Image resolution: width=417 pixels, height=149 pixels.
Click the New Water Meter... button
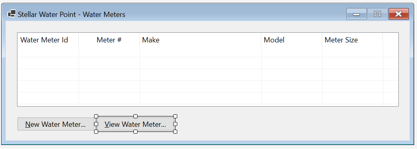coord(56,124)
